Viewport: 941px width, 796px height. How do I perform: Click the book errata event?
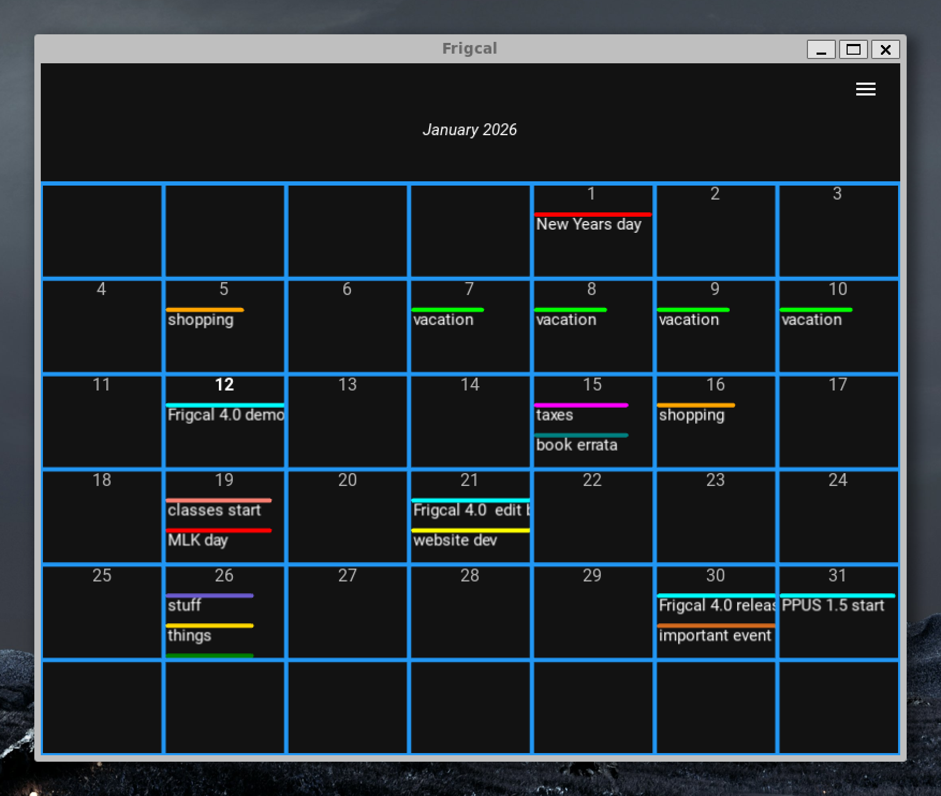click(577, 445)
